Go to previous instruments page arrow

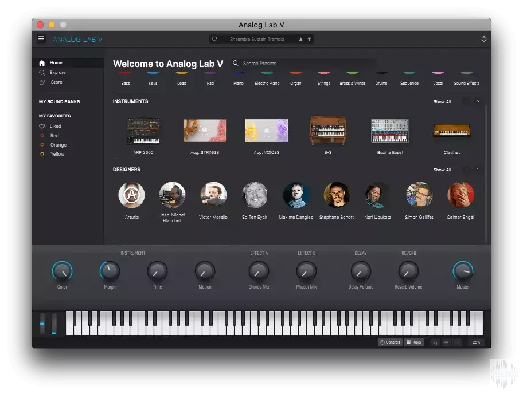point(467,101)
